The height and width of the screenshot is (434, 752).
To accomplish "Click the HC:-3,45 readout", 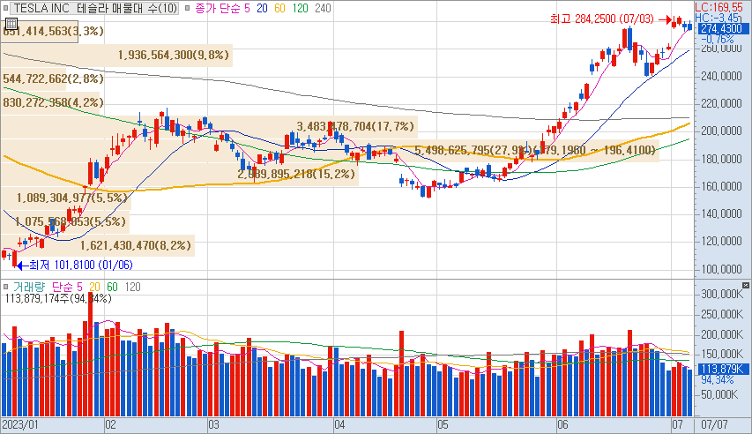I will point(717,18).
